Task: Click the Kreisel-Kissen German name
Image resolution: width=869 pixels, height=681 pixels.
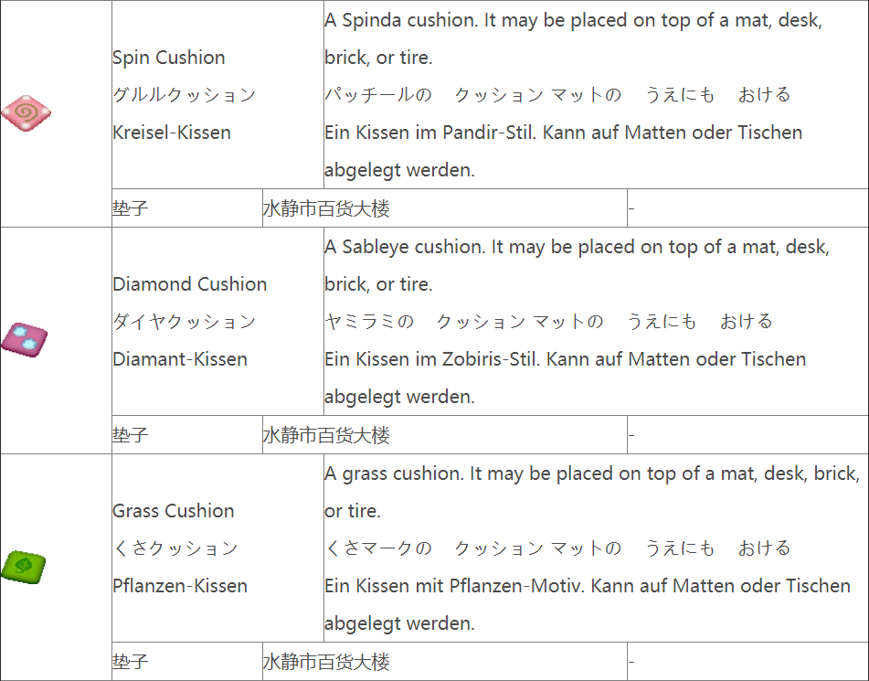Action: click(x=171, y=133)
